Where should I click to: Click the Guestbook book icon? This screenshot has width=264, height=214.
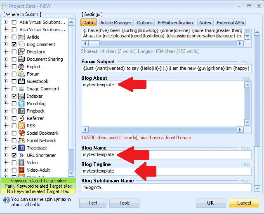(22, 81)
